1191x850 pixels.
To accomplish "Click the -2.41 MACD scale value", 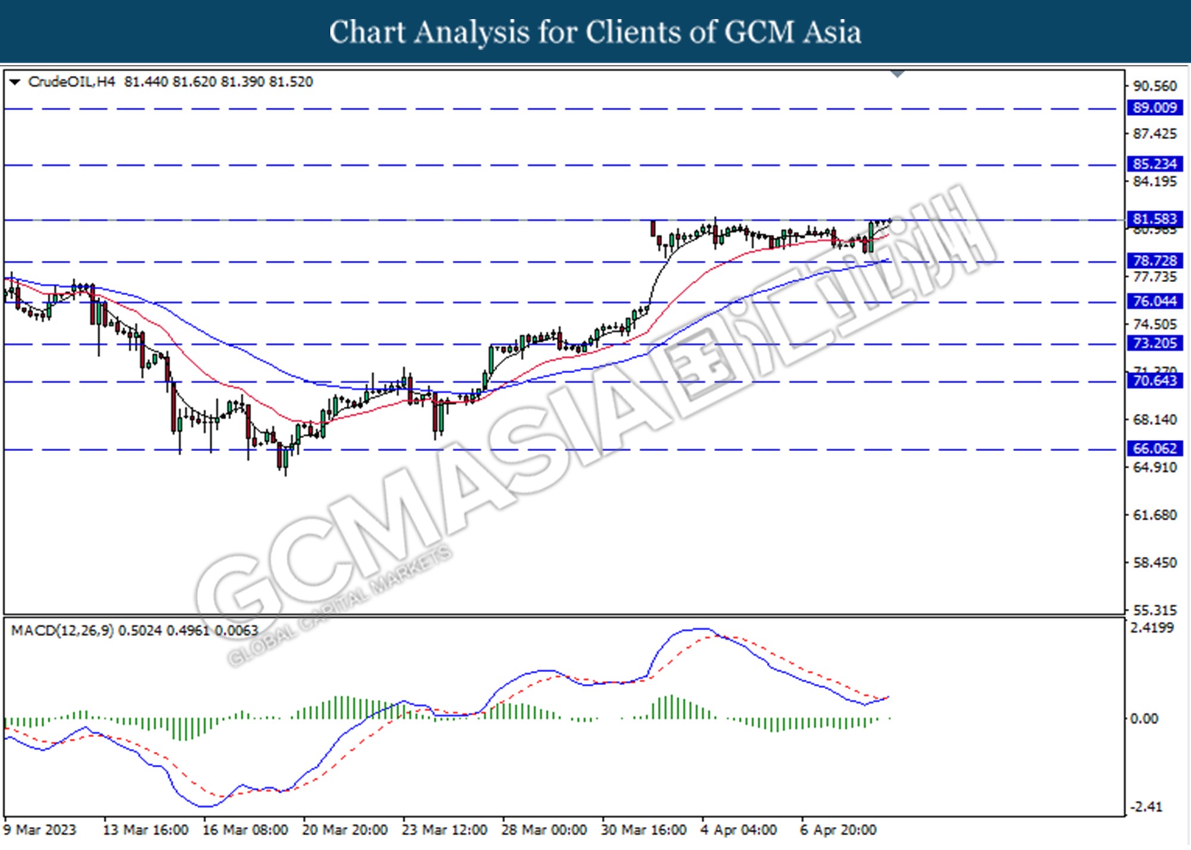I will coord(1146,807).
